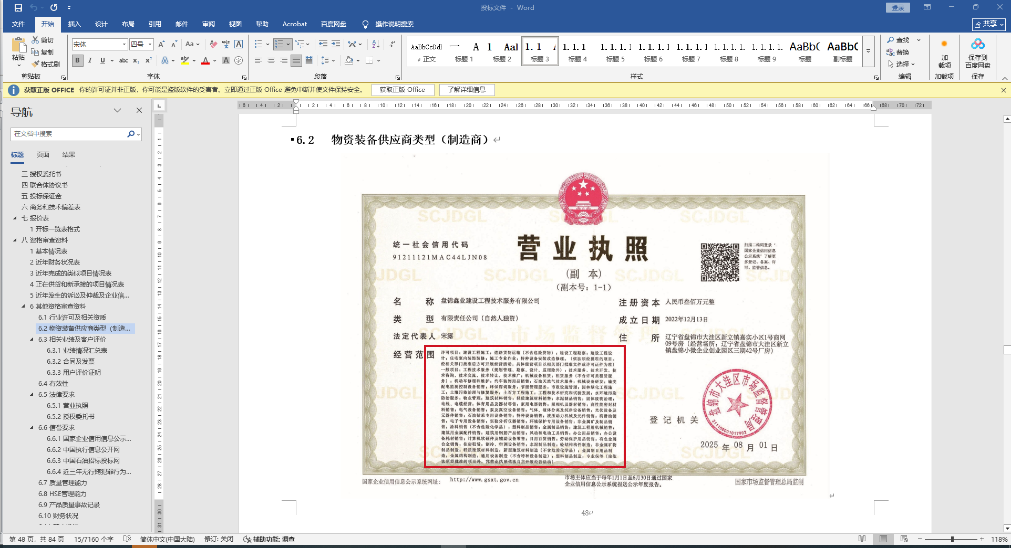Click the 共享 (Share) button
Viewport: 1011px width, 548px height.
coord(988,24)
